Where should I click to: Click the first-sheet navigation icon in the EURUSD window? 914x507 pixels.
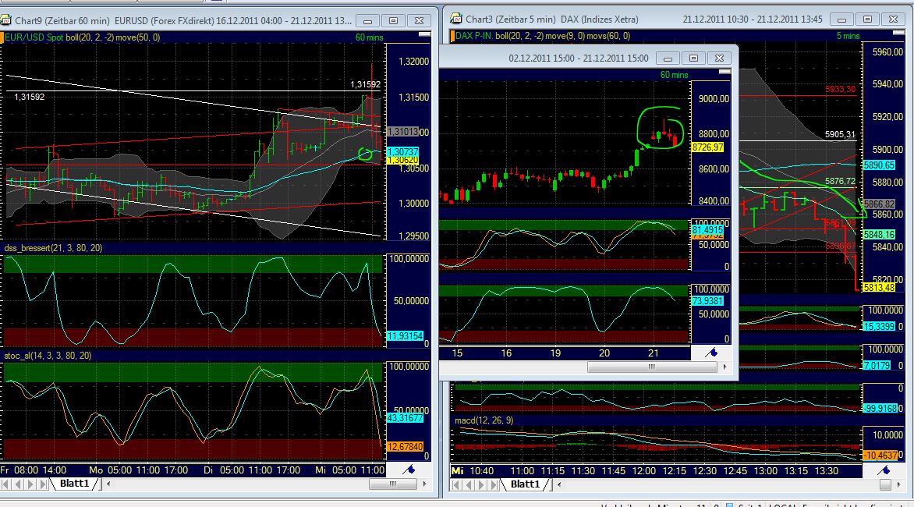(6, 484)
